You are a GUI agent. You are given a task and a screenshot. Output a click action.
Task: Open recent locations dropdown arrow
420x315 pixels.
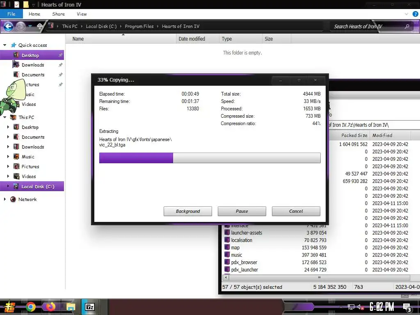pos(30,26)
